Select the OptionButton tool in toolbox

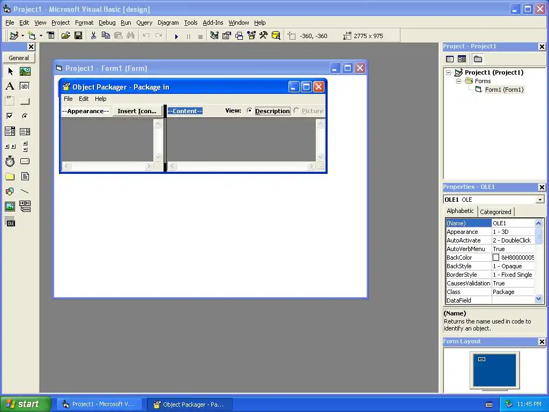[25, 116]
